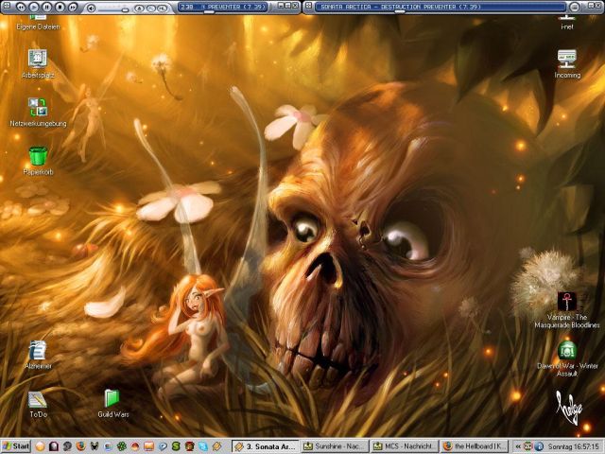
Task: Open the Netzwerkumgebung icon
Action: tap(38, 107)
